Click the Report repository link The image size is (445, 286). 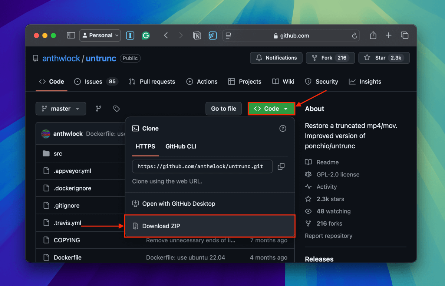(x=329, y=236)
